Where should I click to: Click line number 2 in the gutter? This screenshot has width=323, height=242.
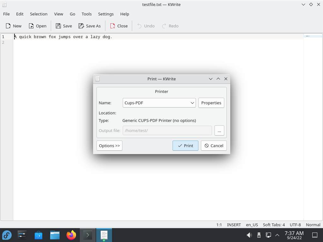pos(3,43)
